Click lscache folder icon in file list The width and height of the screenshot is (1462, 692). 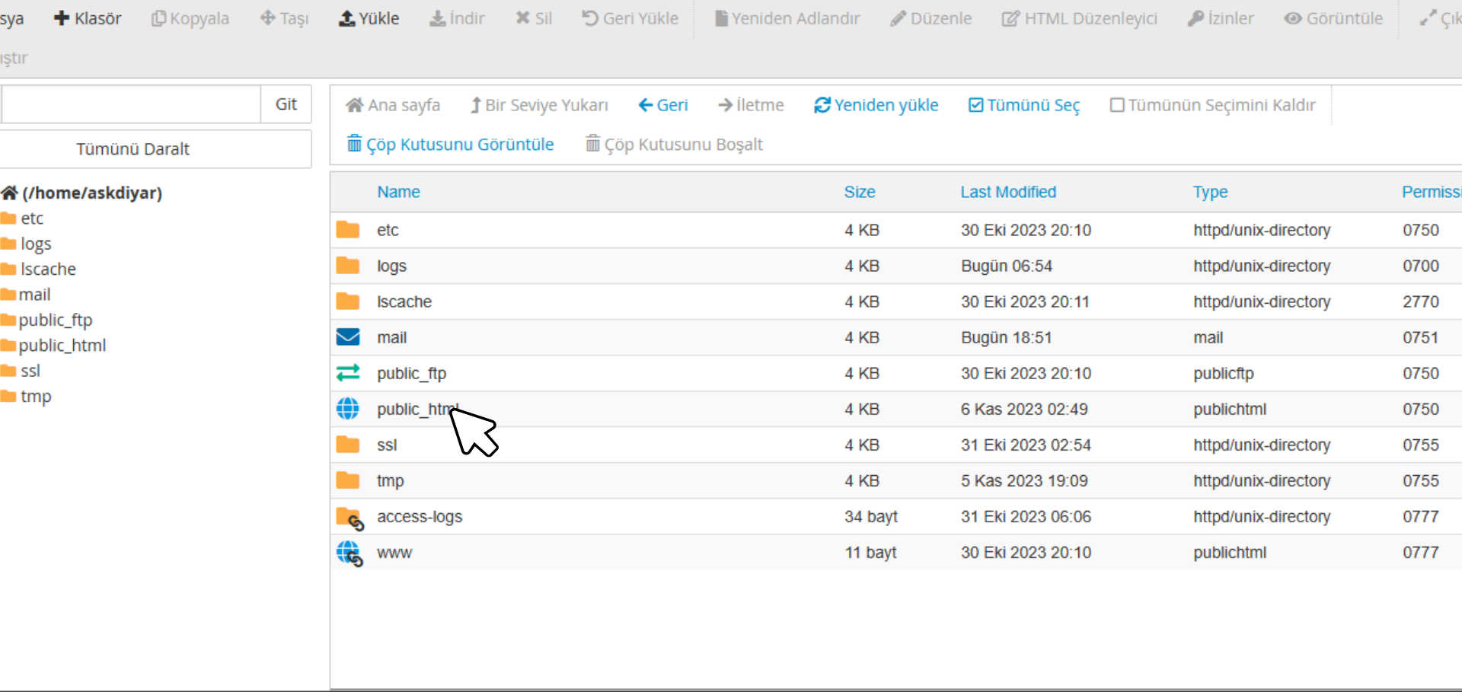pos(348,301)
